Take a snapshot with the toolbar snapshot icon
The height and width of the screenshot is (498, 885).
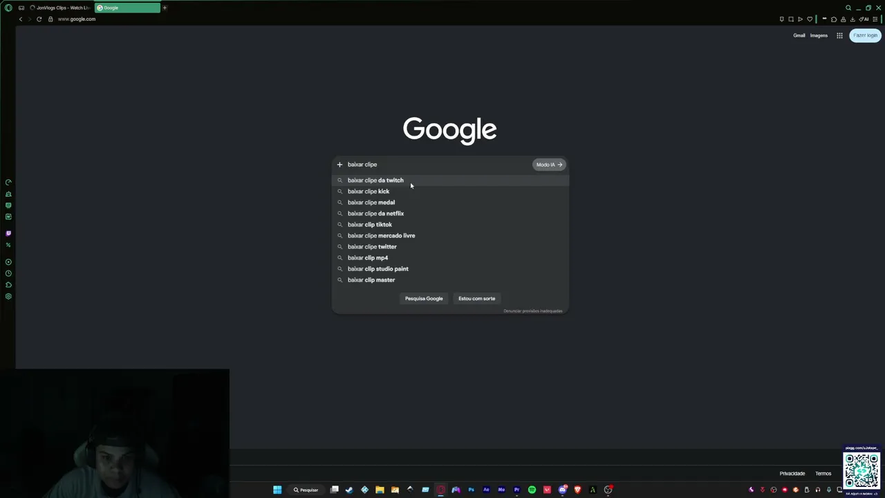791,19
